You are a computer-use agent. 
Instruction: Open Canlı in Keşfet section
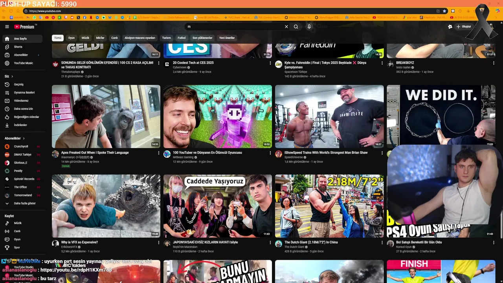23,231
